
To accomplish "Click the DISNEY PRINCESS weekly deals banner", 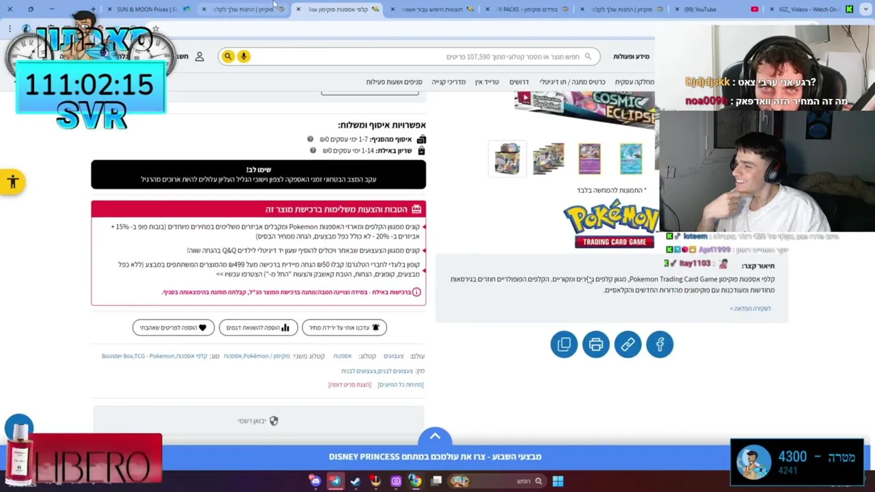I will 435,456.
